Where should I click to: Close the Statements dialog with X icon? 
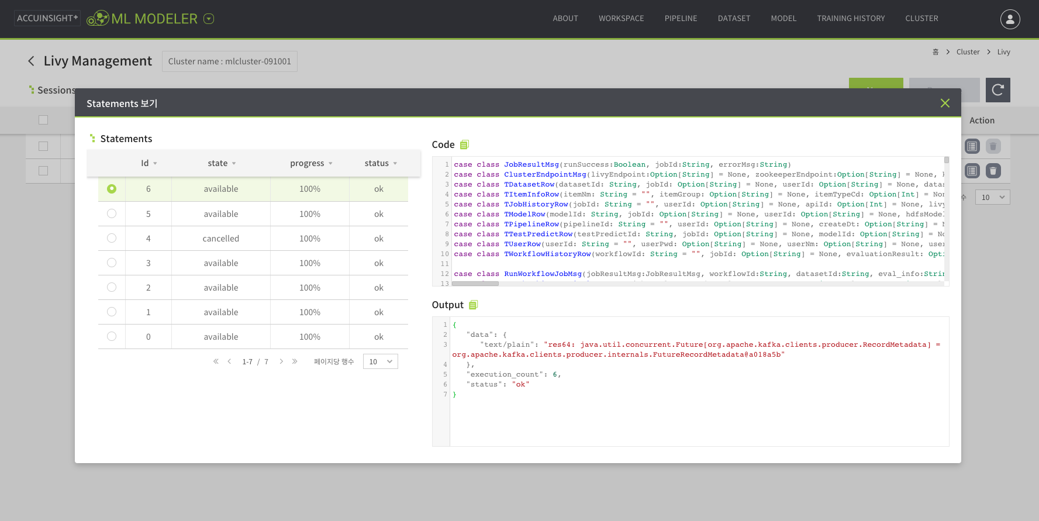tap(945, 103)
